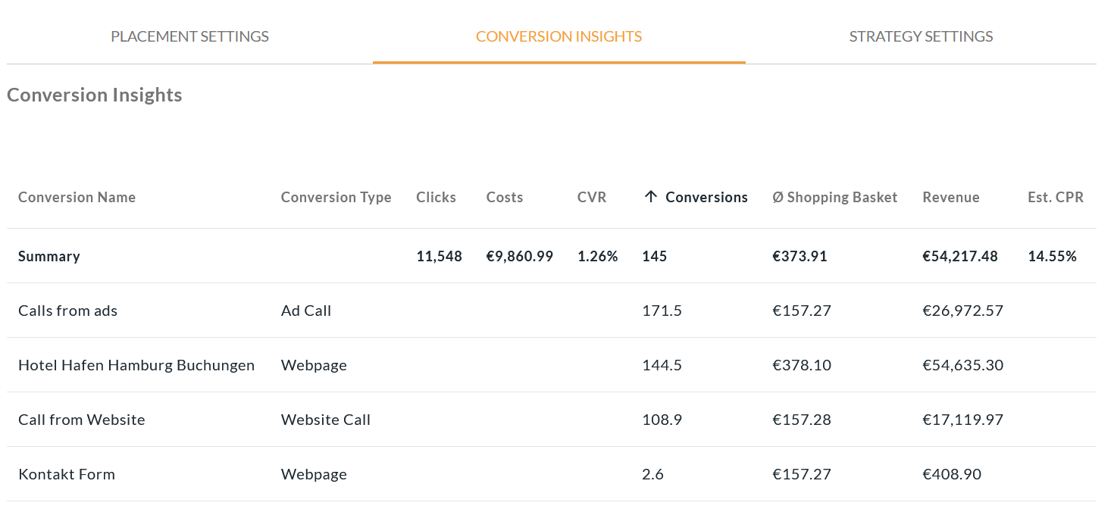Select the Call from Website row
This screenshot has width=1114, height=512.
[x=82, y=420]
